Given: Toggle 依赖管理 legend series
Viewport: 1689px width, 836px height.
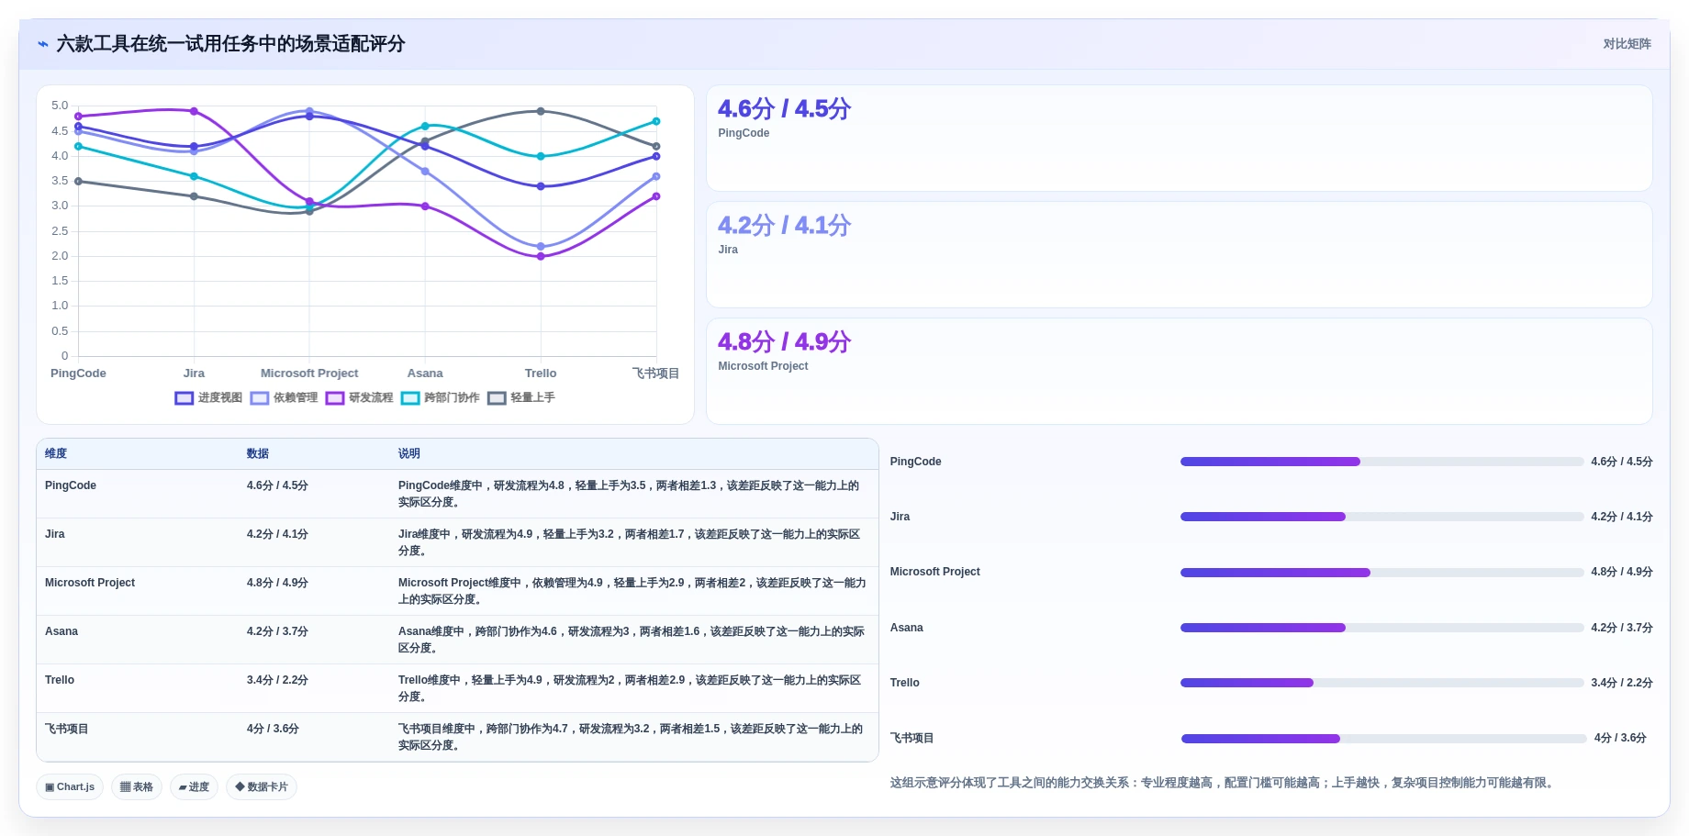Looking at the screenshot, I should point(284,397).
